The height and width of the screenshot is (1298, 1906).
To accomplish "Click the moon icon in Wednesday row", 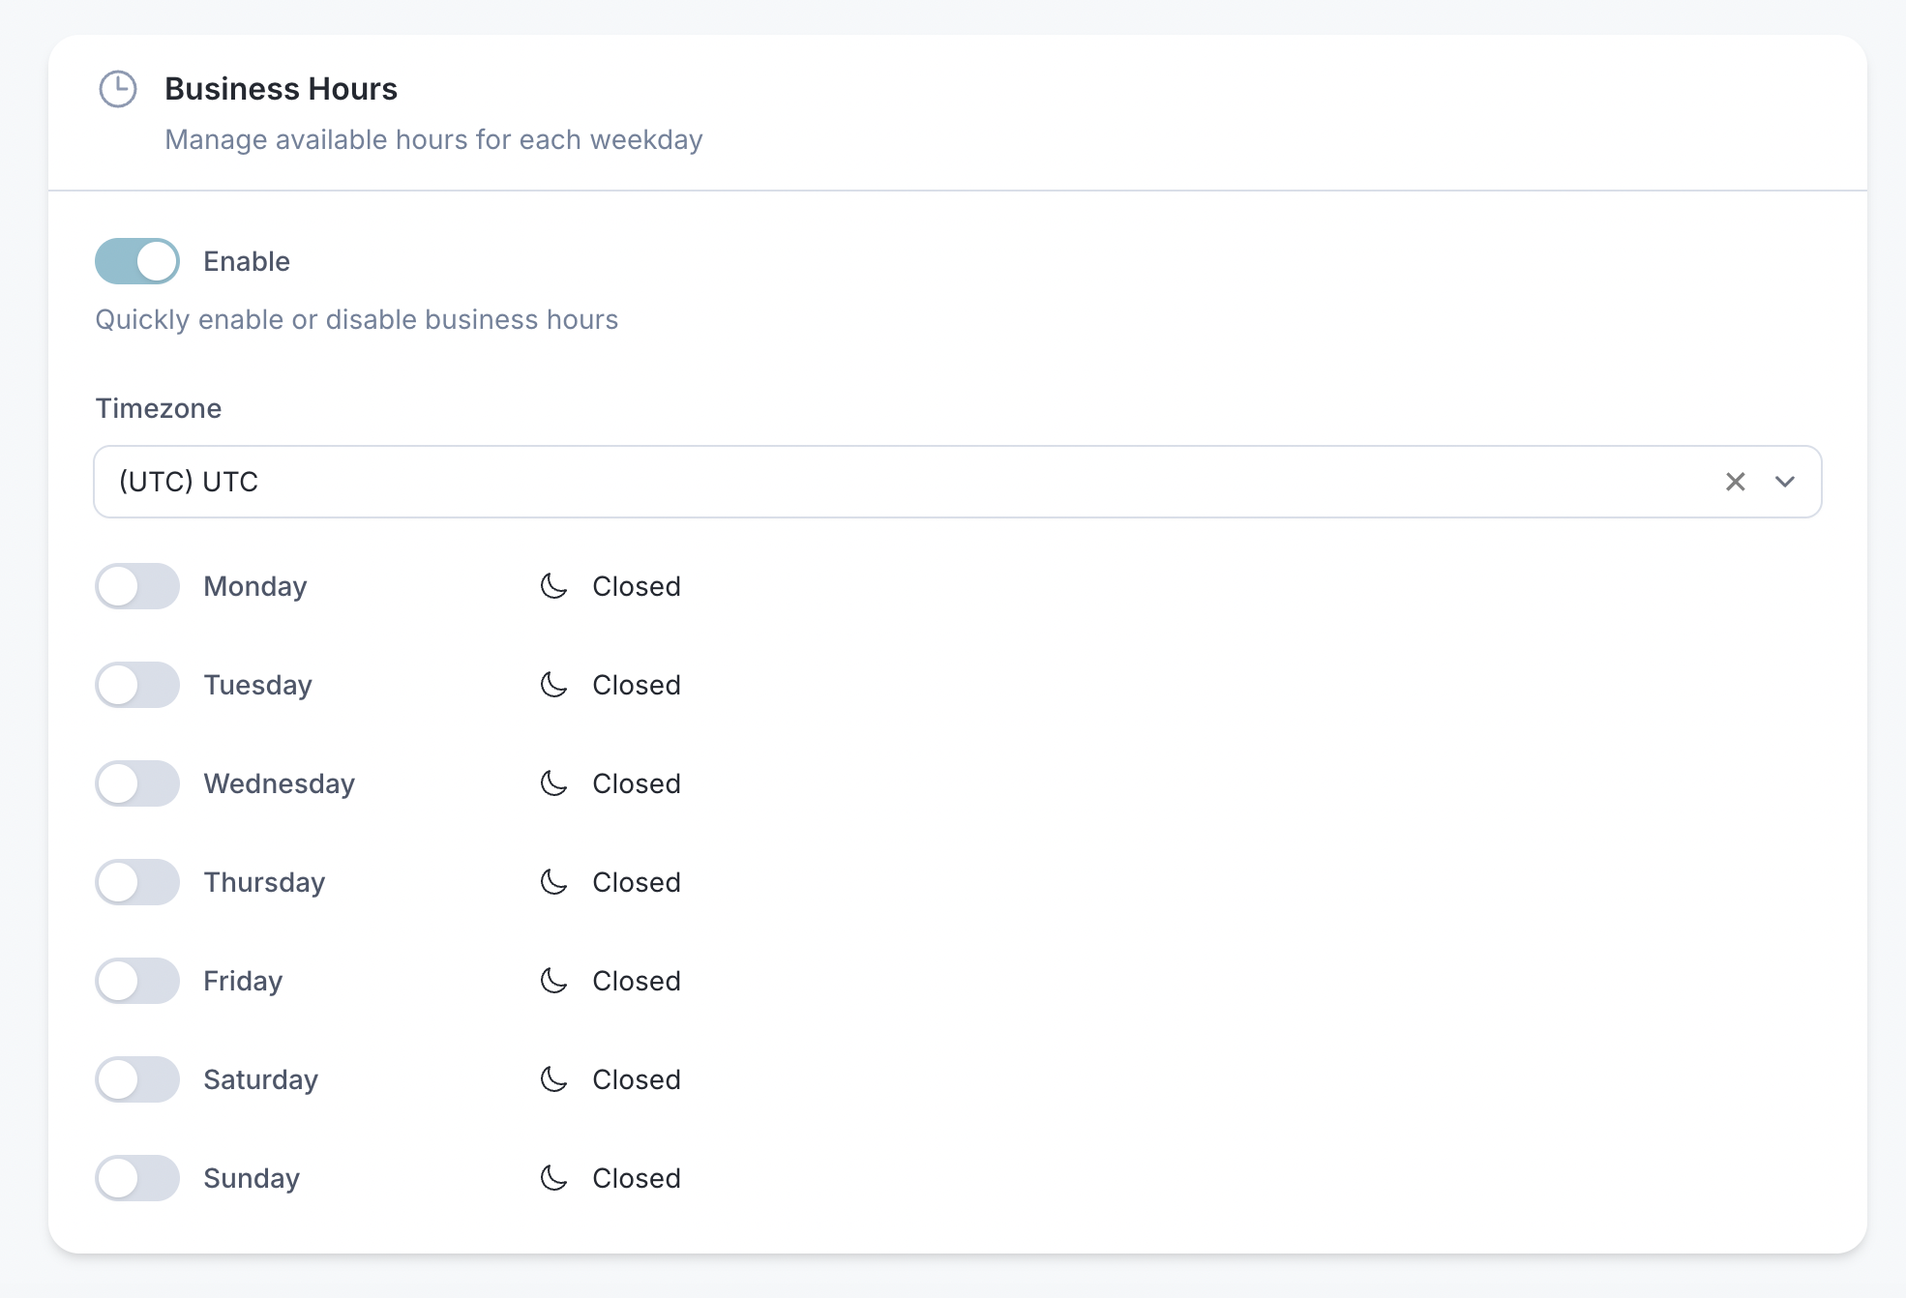I will click(x=553, y=783).
